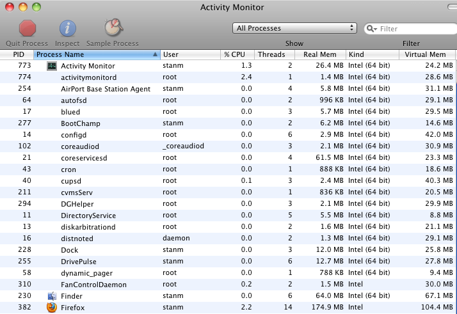Sort by Real Mem column header
This screenshot has width=457, height=314.
[x=320, y=54]
